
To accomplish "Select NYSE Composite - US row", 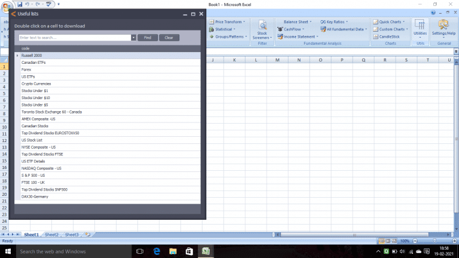I will coord(111,147).
